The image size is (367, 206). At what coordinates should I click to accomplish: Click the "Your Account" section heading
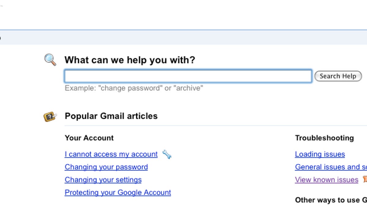89,138
